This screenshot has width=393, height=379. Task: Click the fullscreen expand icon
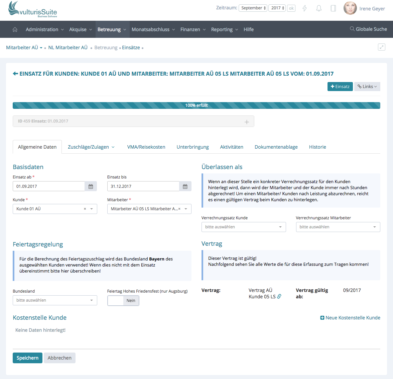pyautogui.click(x=381, y=47)
